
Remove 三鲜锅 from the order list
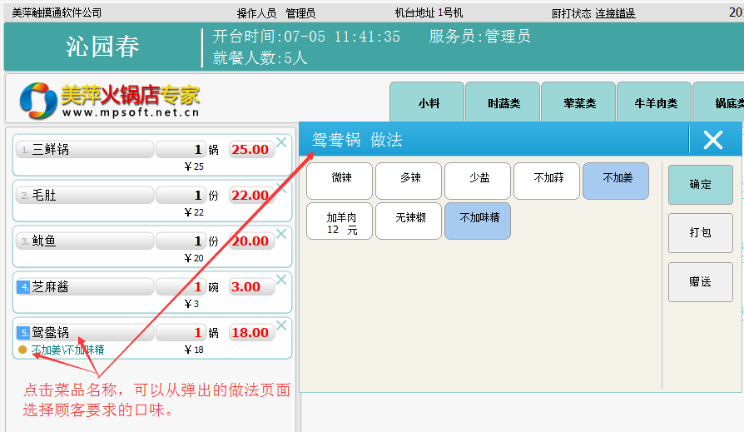click(x=281, y=142)
